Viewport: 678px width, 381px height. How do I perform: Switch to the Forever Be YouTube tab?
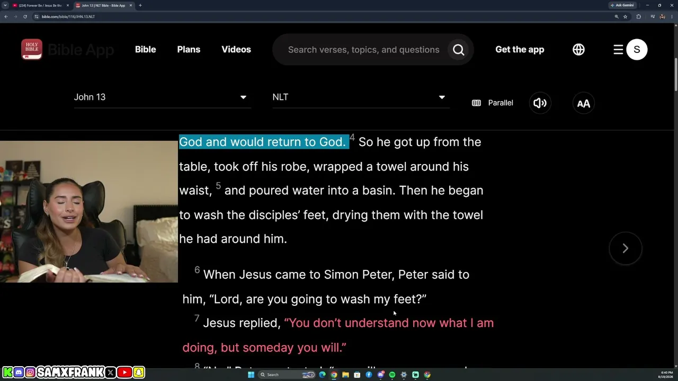coord(40,5)
